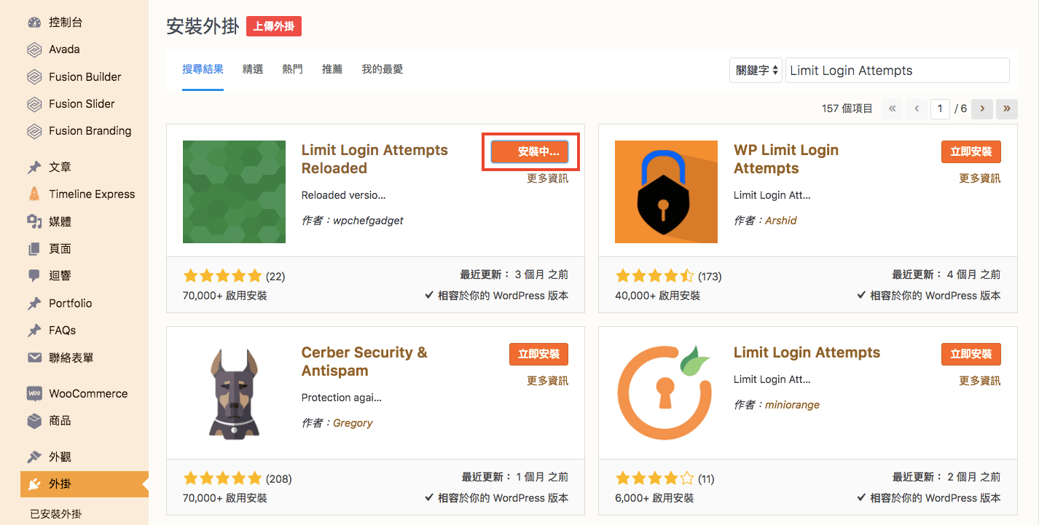Click the WooCommerce menu label
Image resolution: width=1039 pixels, height=525 pixels.
88,393
